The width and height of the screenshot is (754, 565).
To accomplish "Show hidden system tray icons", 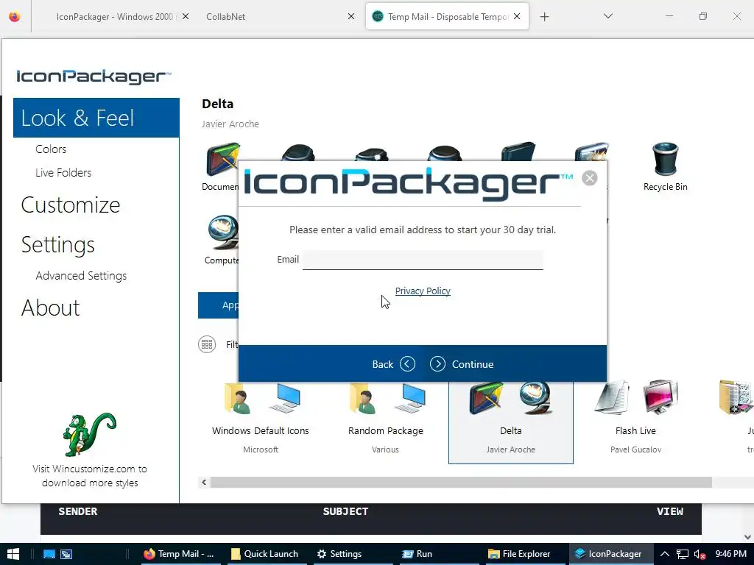I will tap(665, 554).
